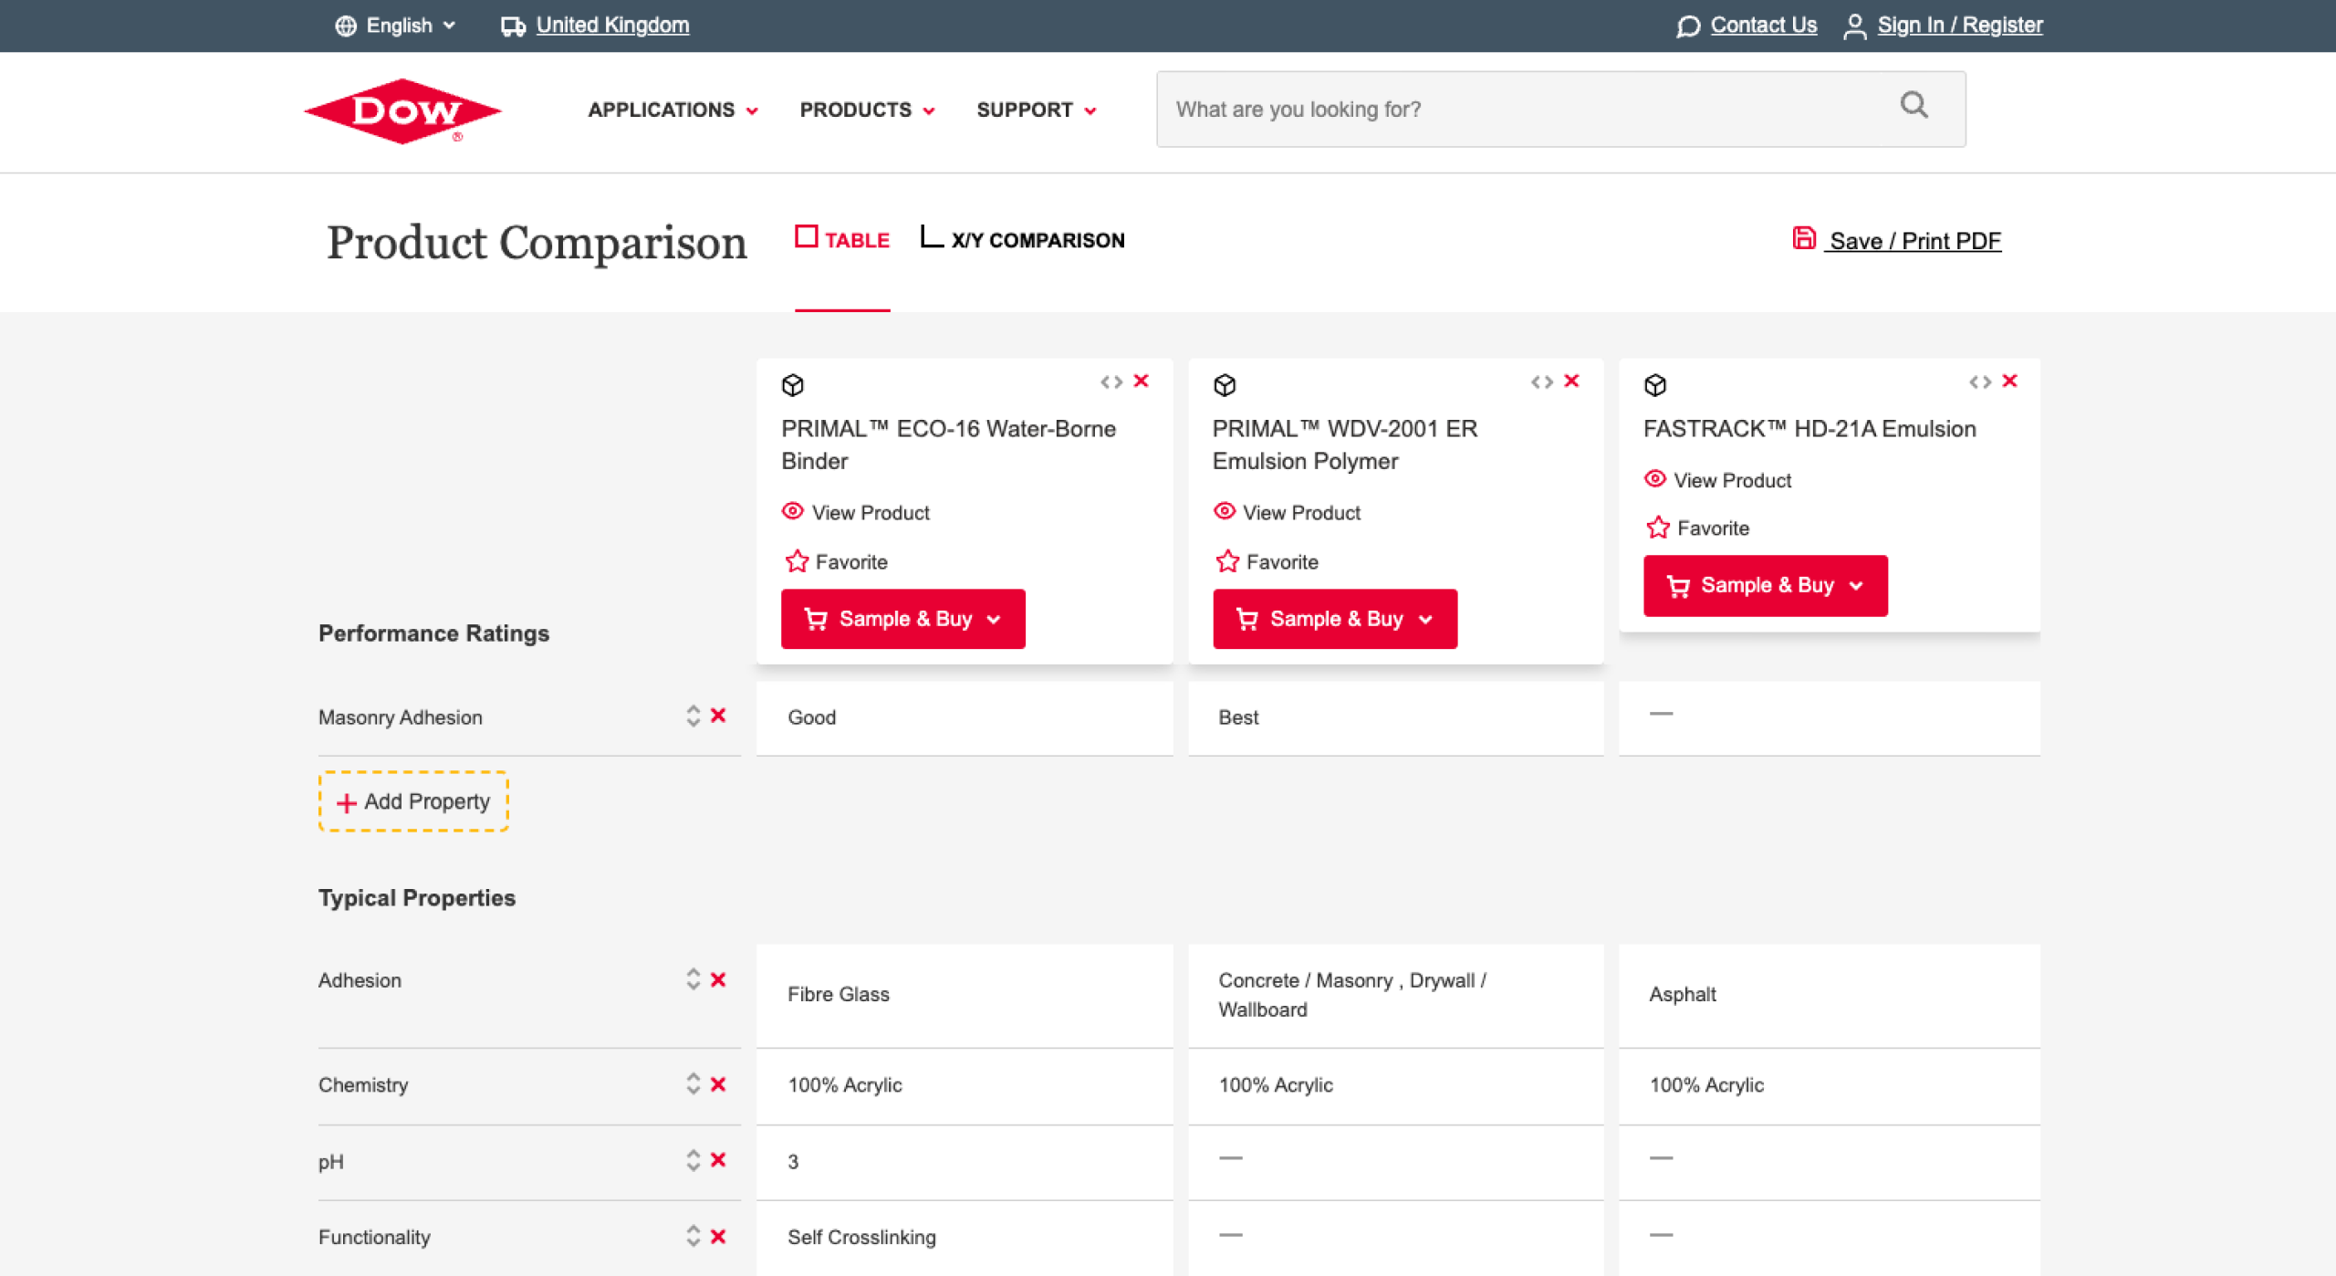Delete the Masonry Adhesion property row

tap(718, 716)
